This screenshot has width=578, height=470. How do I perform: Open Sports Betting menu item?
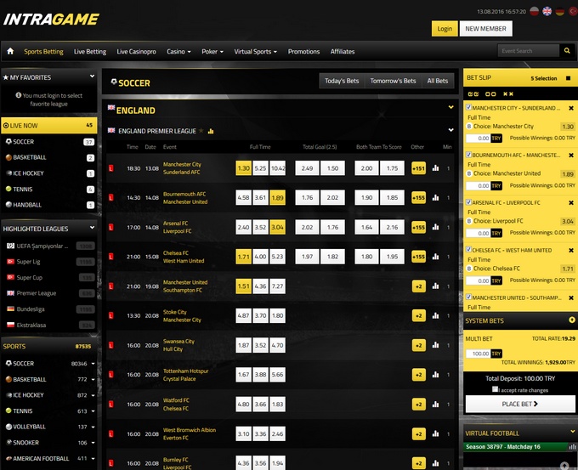pos(43,52)
